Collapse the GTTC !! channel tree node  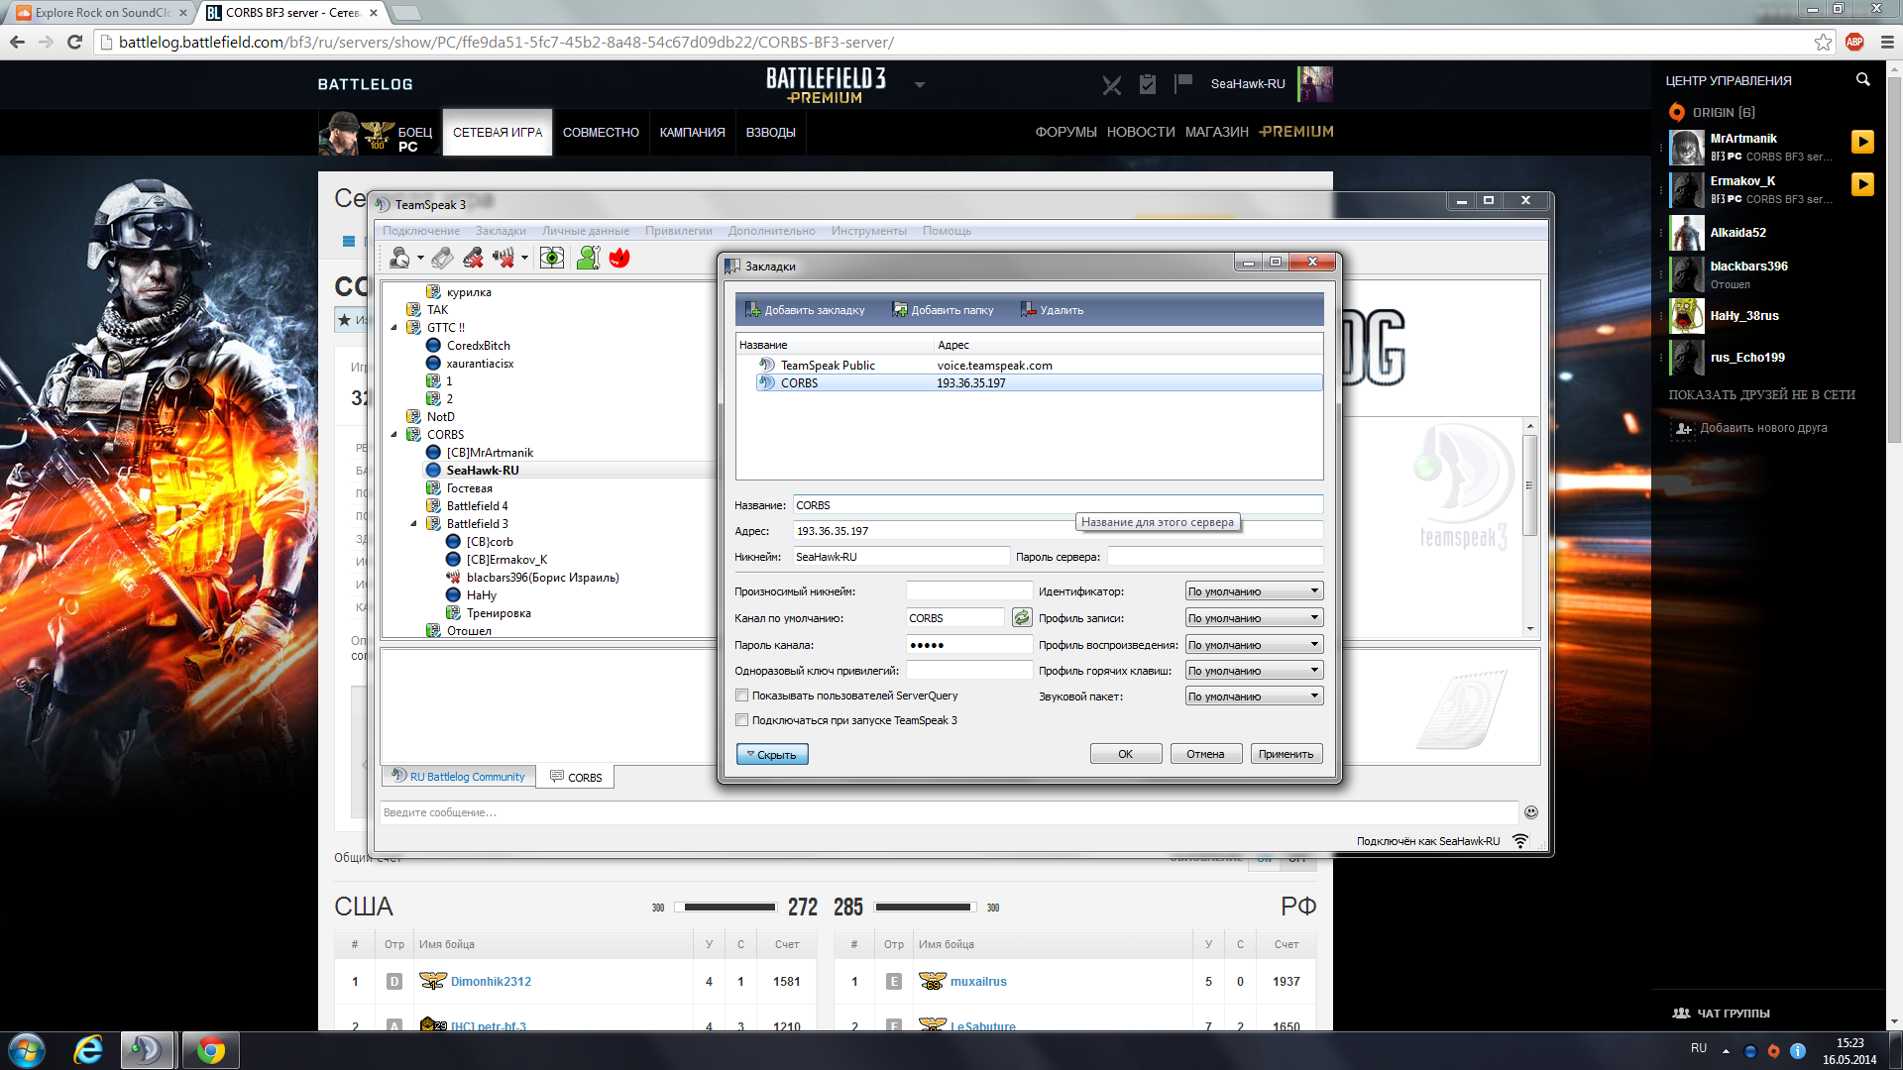[394, 328]
